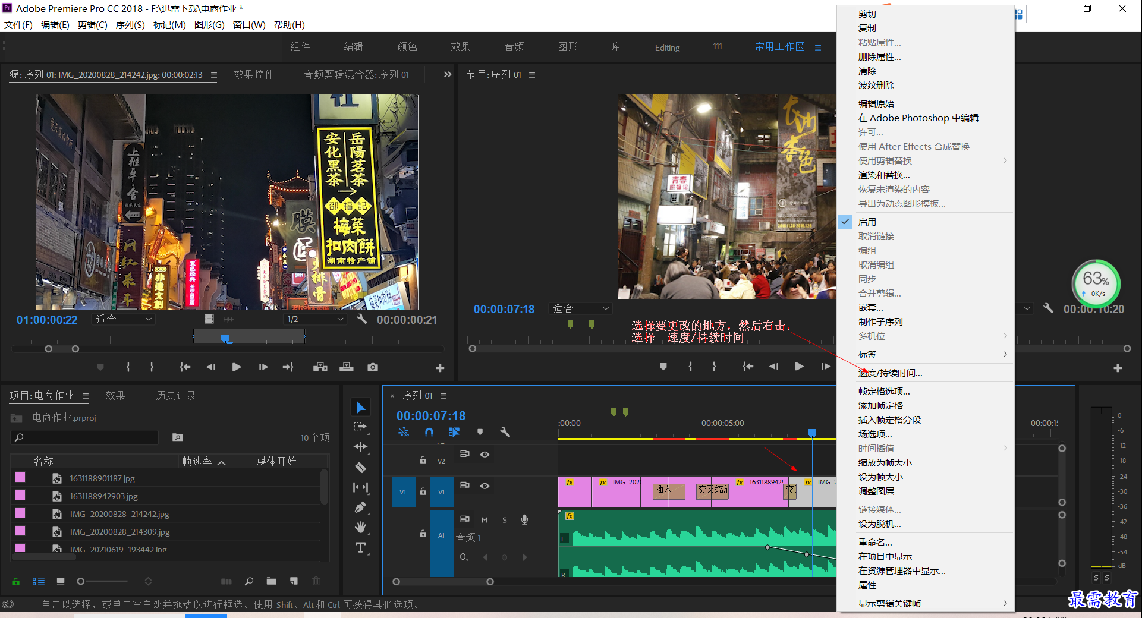1142x618 pixels.
Task: Open the Editing workspace
Action: point(667,48)
